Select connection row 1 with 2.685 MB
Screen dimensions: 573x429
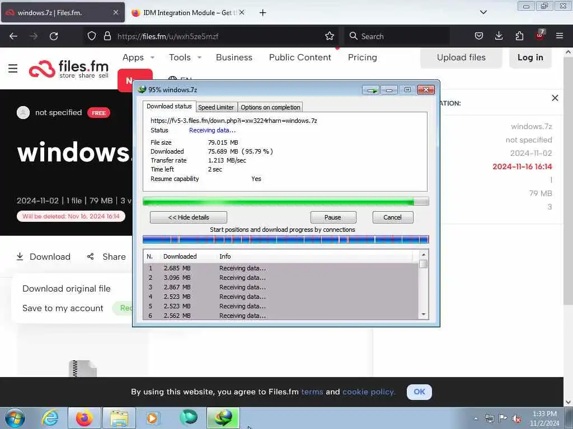tap(281, 268)
